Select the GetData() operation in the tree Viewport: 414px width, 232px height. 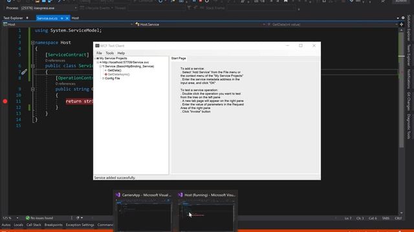click(114, 70)
